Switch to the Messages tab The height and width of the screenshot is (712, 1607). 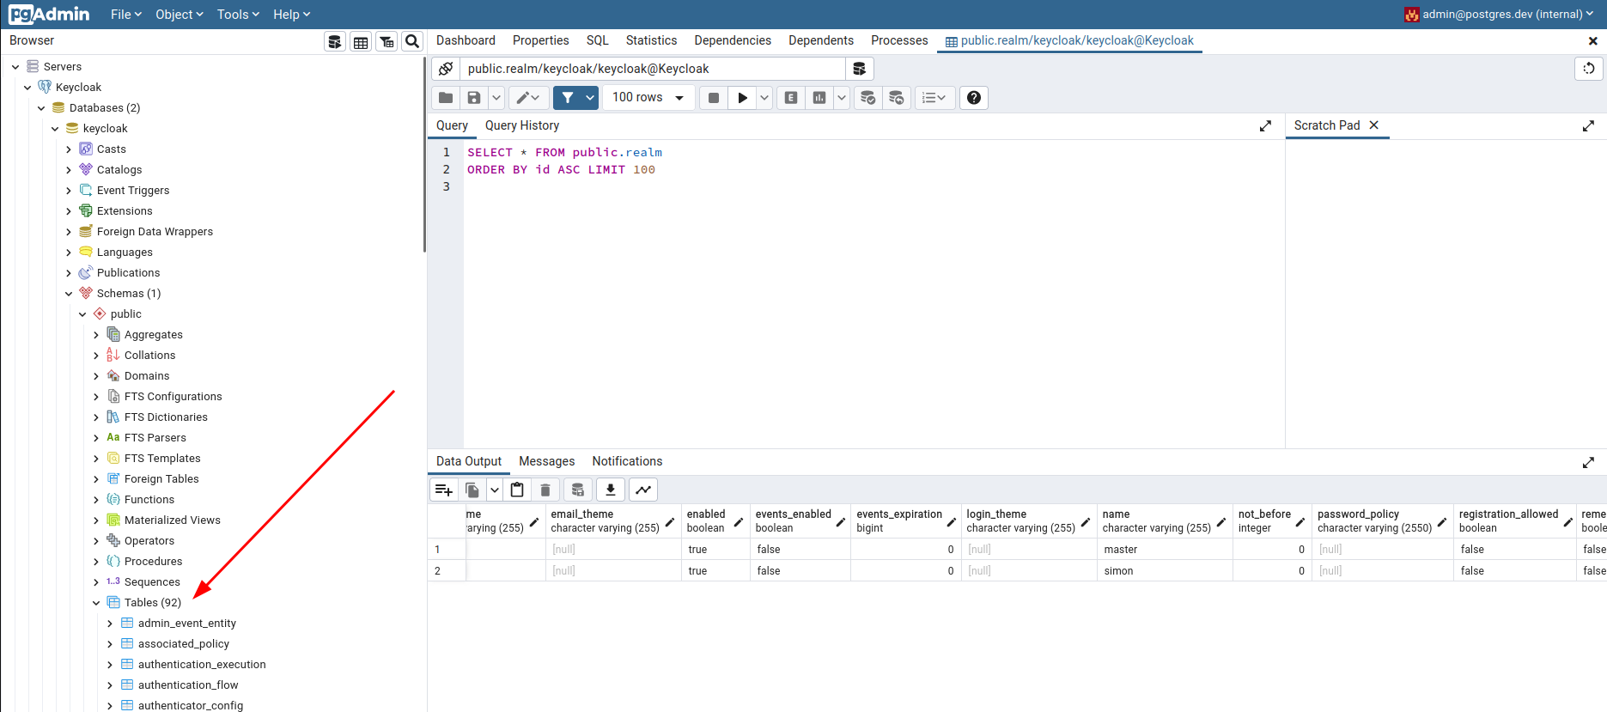(547, 461)
